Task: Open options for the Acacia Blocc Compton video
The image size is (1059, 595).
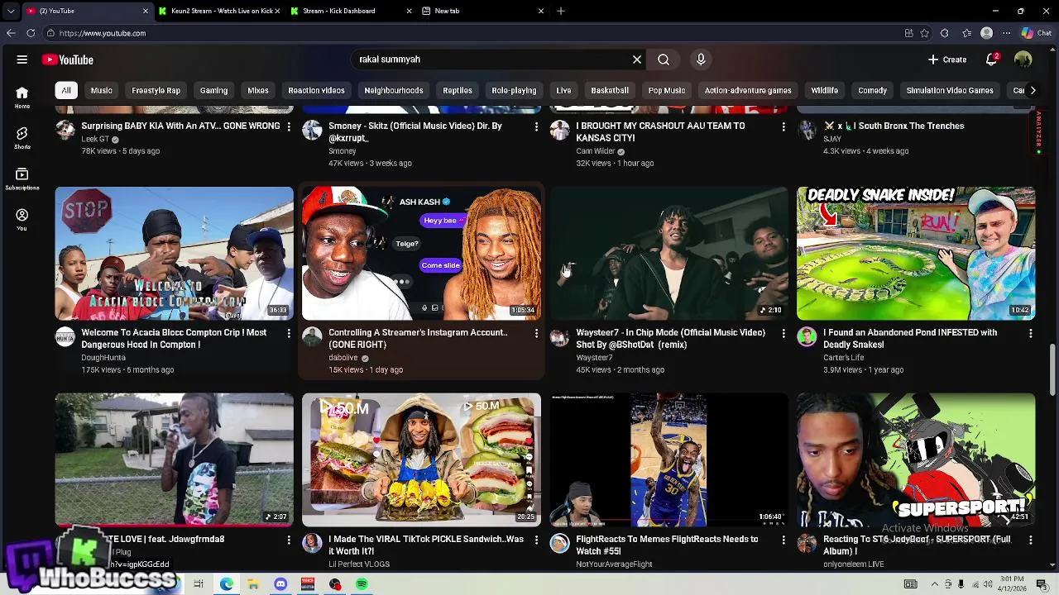Action: (289, 333)
